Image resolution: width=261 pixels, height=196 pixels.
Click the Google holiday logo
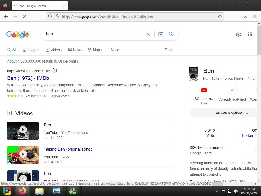(x=18, y=34)
